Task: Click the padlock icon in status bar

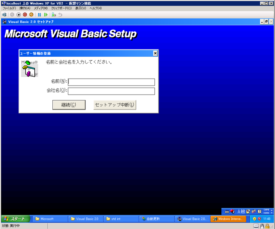Action: click(267, 226)
